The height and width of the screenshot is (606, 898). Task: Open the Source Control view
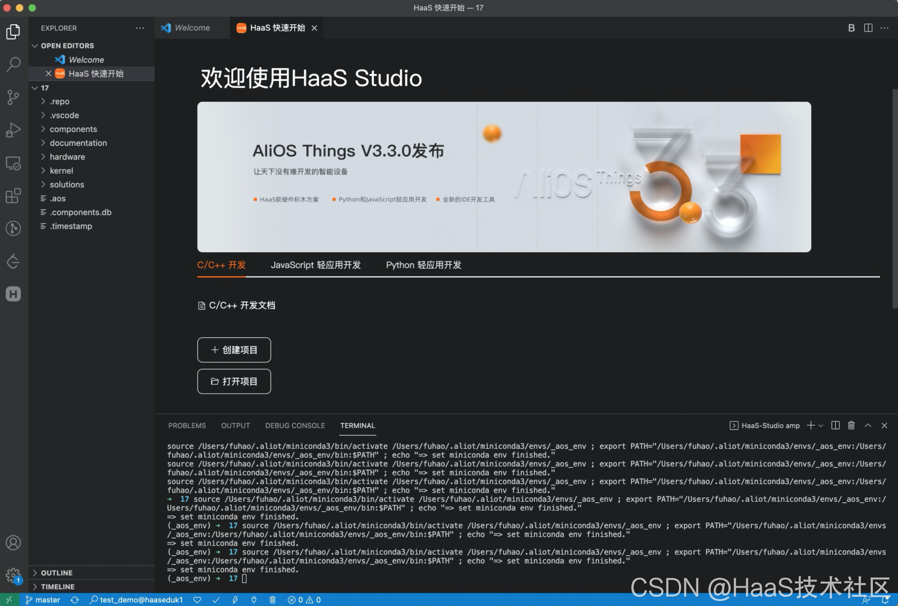13,97
